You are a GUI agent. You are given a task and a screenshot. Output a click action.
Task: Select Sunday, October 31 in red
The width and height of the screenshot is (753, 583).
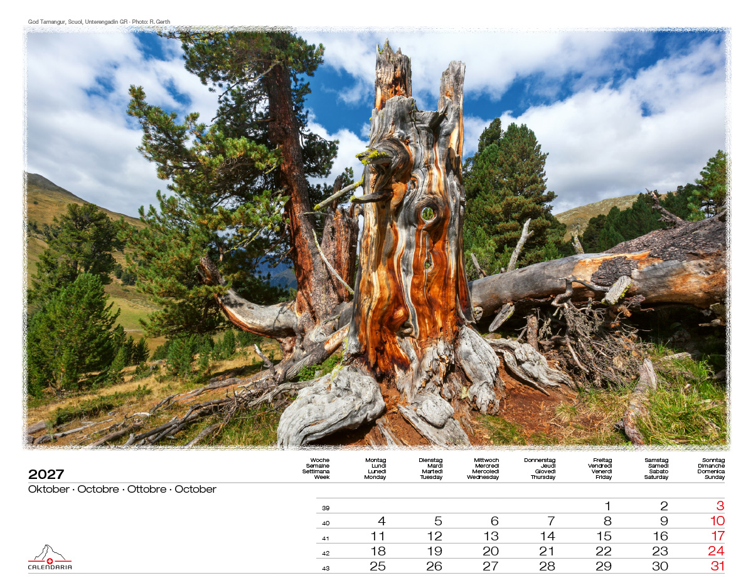717,566
